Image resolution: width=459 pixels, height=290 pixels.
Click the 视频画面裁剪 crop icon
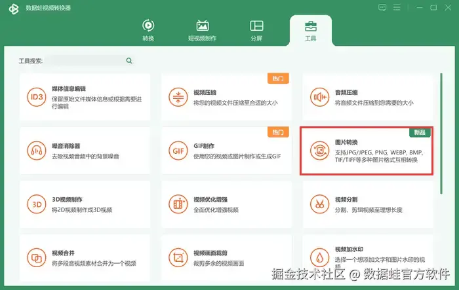[x=178, y=258]
